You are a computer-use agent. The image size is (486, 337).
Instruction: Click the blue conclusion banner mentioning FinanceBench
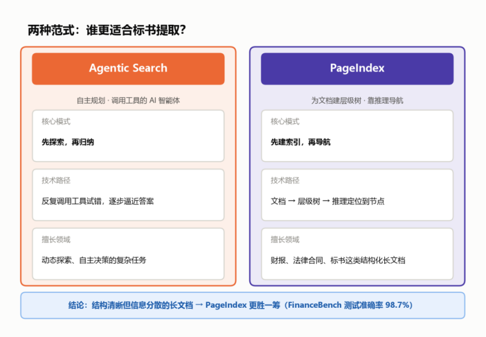point(243,305)
